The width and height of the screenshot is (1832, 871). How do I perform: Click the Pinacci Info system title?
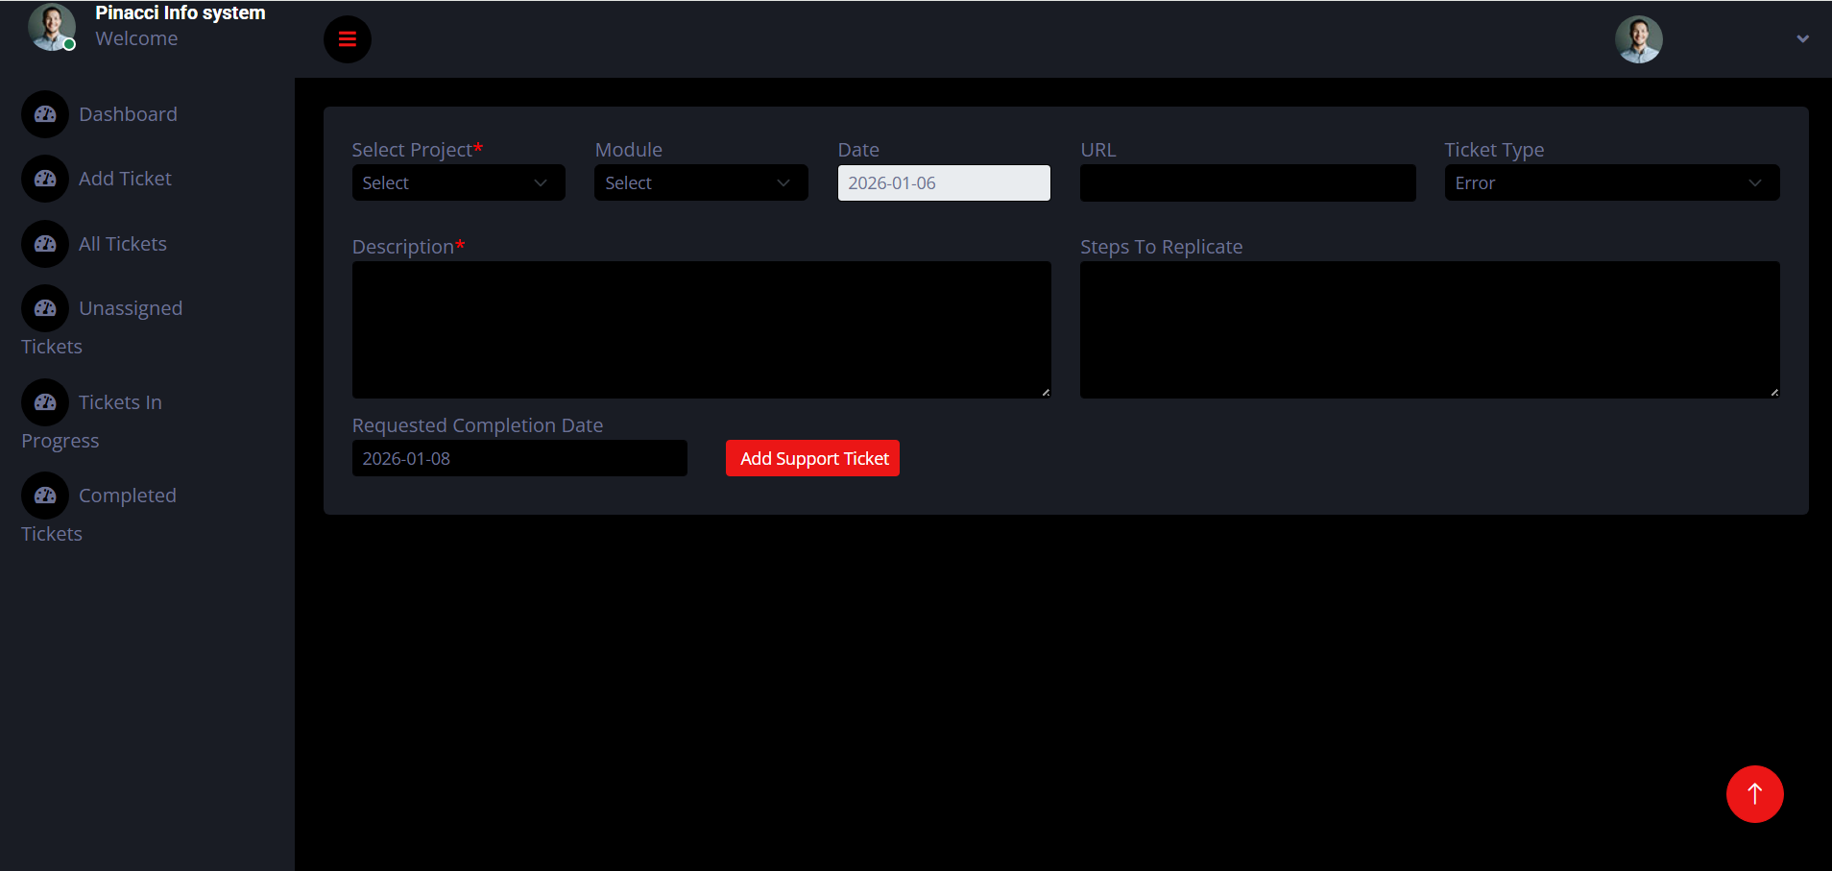[180, 13]
